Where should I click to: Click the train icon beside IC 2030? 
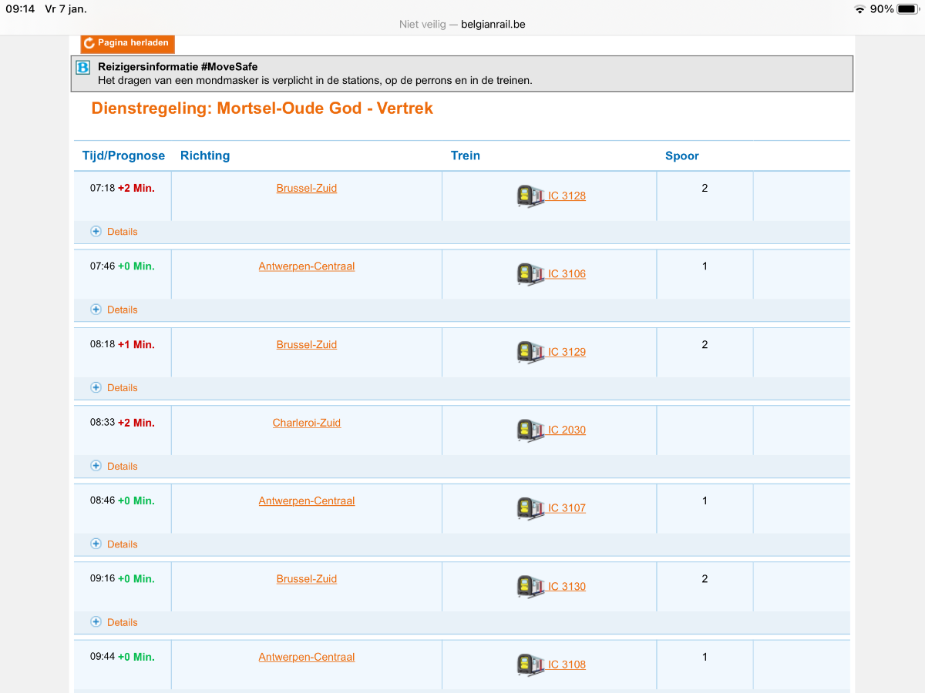coord(530,430)
